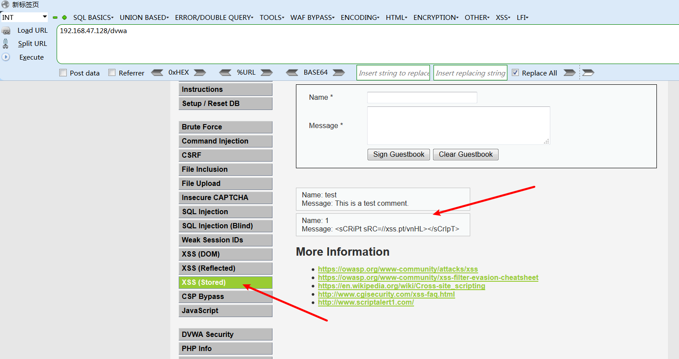Enable the Referrer checkbox
The width and height of the screenshot is (679, 359).
[112, 73]
